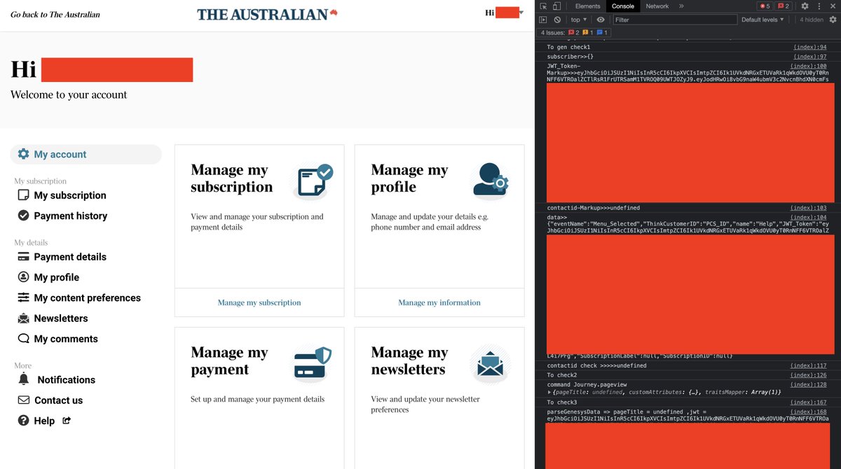The image size is (841, 469).
Task: Click the open envelope icon on newsletters card
Action: (x=490, y=365)
